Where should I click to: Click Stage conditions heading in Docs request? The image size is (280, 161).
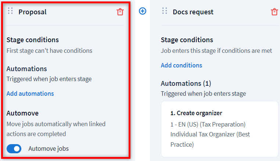[x=187, y=40]
